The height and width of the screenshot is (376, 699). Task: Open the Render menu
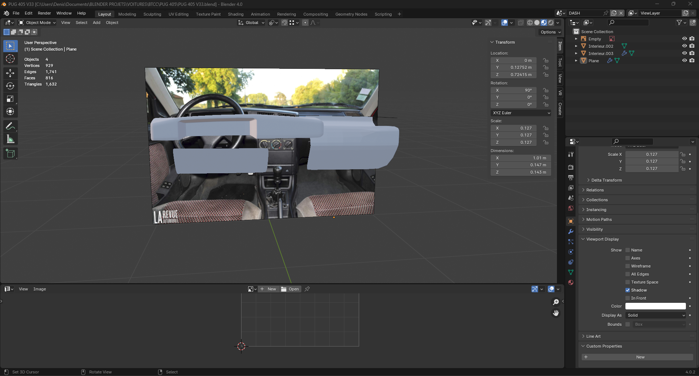(x=44, y=13)
